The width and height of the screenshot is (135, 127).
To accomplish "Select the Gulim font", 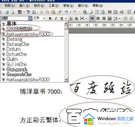I will point(33,59).
